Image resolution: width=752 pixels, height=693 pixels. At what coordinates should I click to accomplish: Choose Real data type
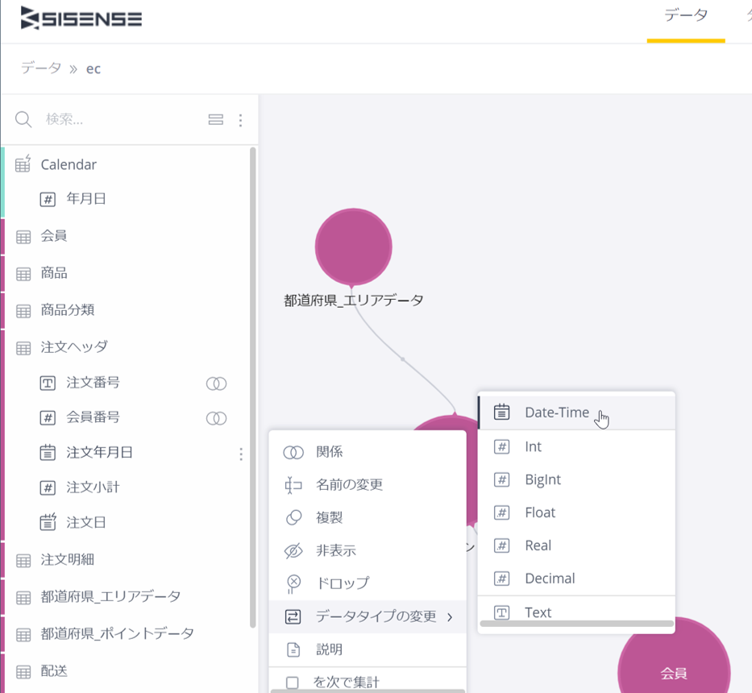[x=577, y=546]
